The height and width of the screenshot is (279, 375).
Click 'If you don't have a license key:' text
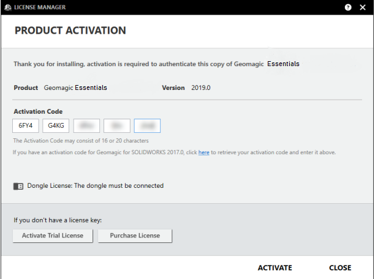(58, 220)
